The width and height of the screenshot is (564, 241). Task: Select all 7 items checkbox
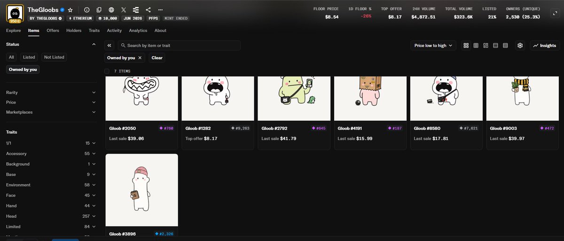(107, 71)
